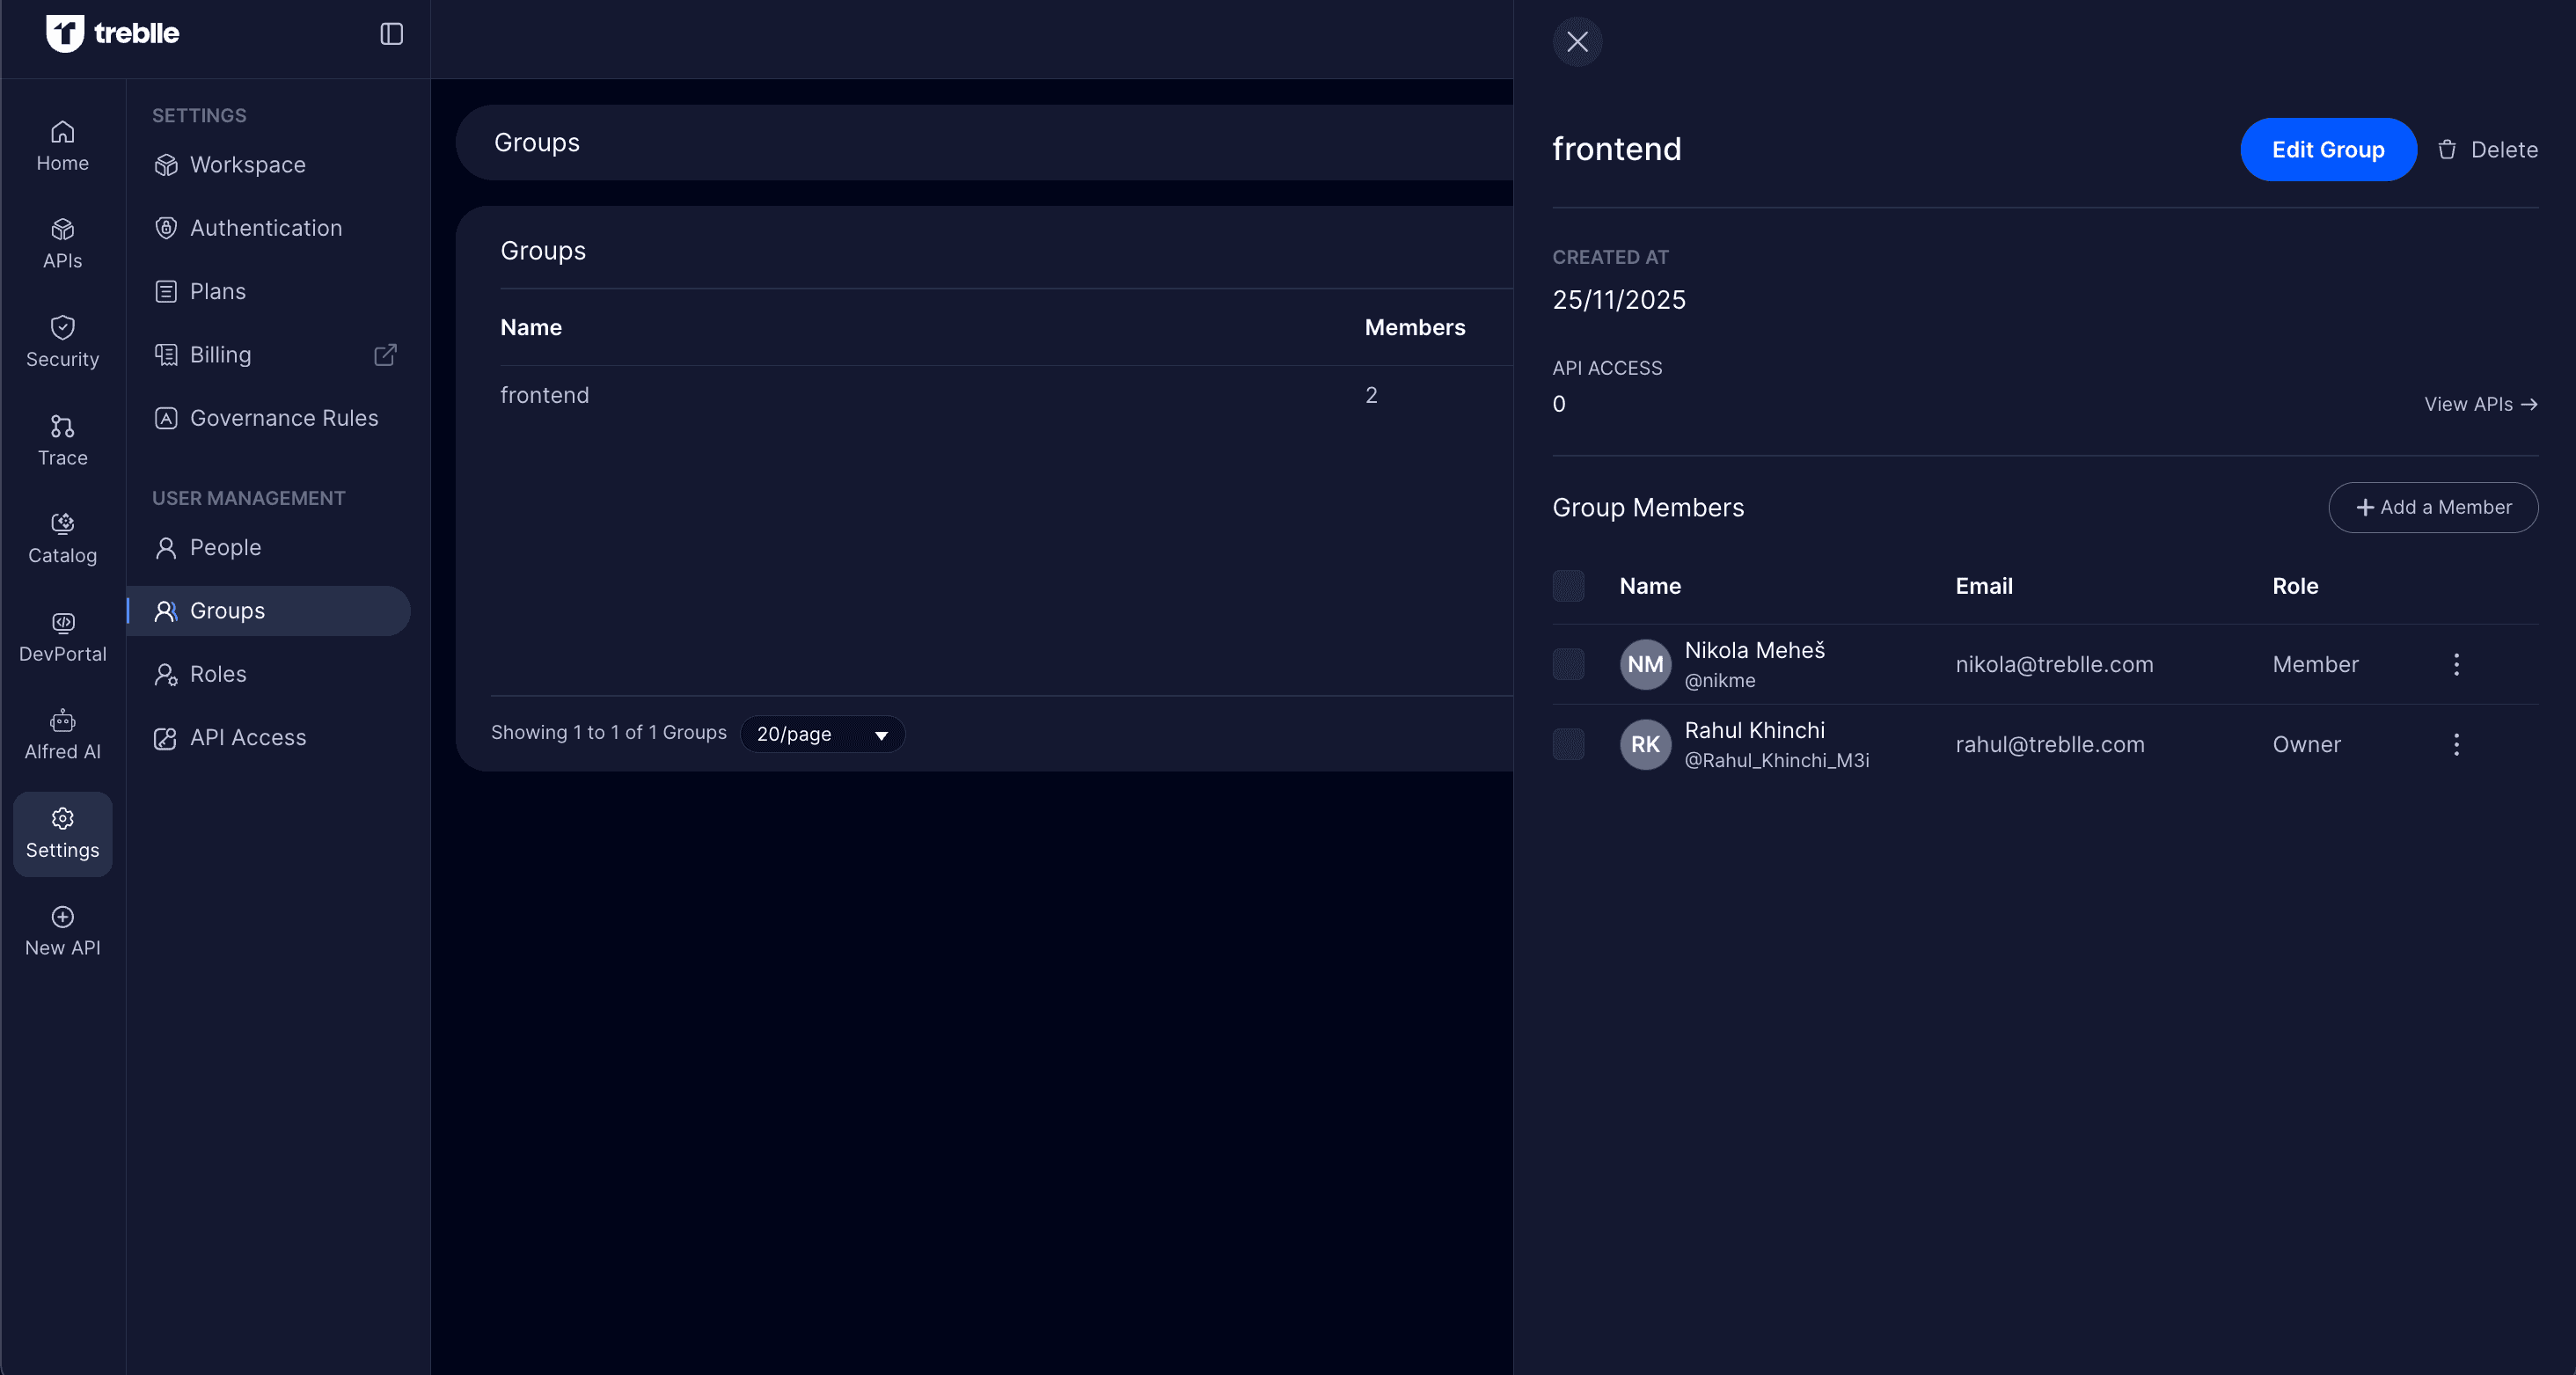Open the 20/page pagination dropdown
The width and height of the screenshot is (2576, 1375).
822,734
